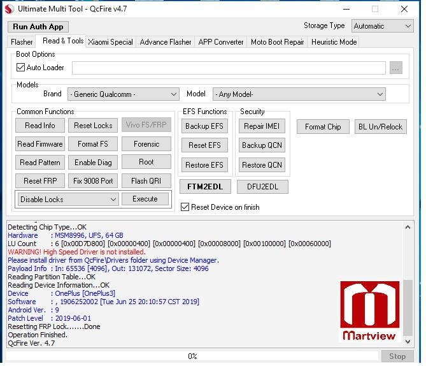The height and width of the screenshot is (366, 426).
Task: Click the BL Un/Relock button
Action: pyautogui.click(x=381, y=127)
